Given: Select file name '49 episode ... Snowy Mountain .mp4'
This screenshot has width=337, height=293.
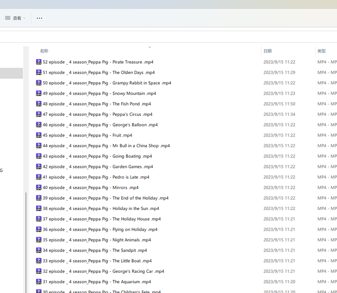Looking at the screenshot, I should pos(99,93).
